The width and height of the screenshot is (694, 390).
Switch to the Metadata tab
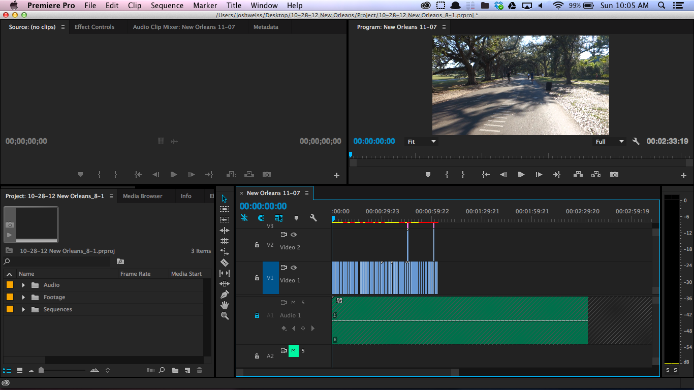pos(266,27)
